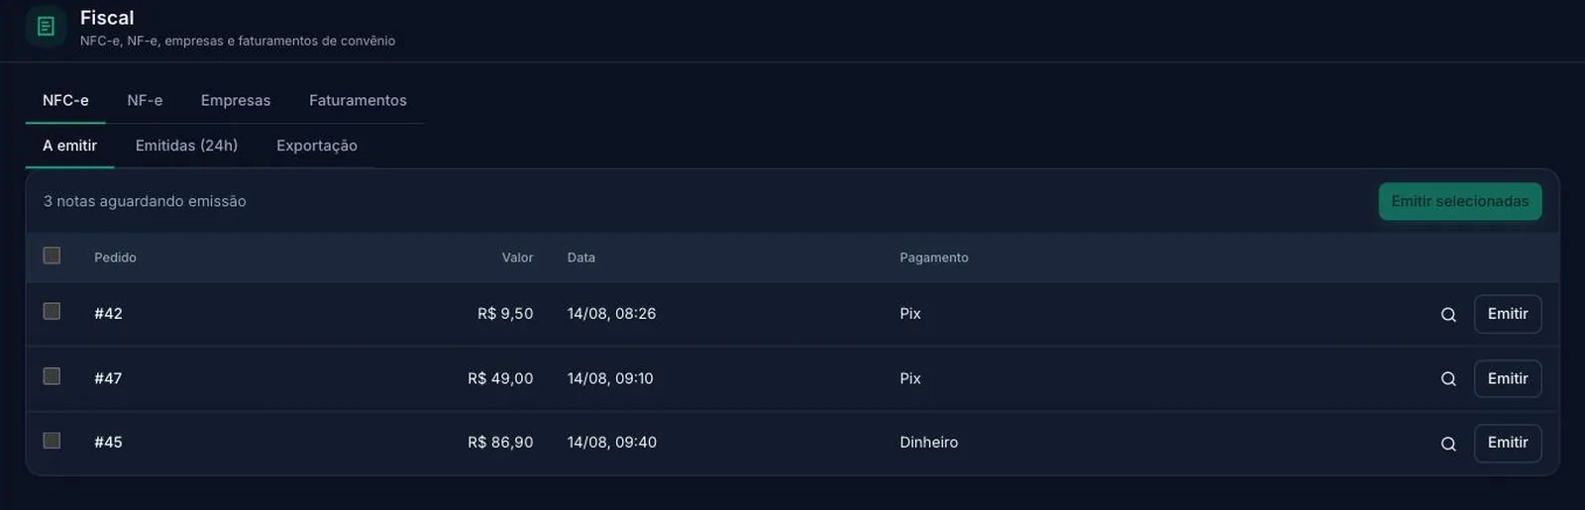Open the Emitidas (24h) sub-tab
The height and width of the screenshot is (510, 1585).
(x=186, y=146)
